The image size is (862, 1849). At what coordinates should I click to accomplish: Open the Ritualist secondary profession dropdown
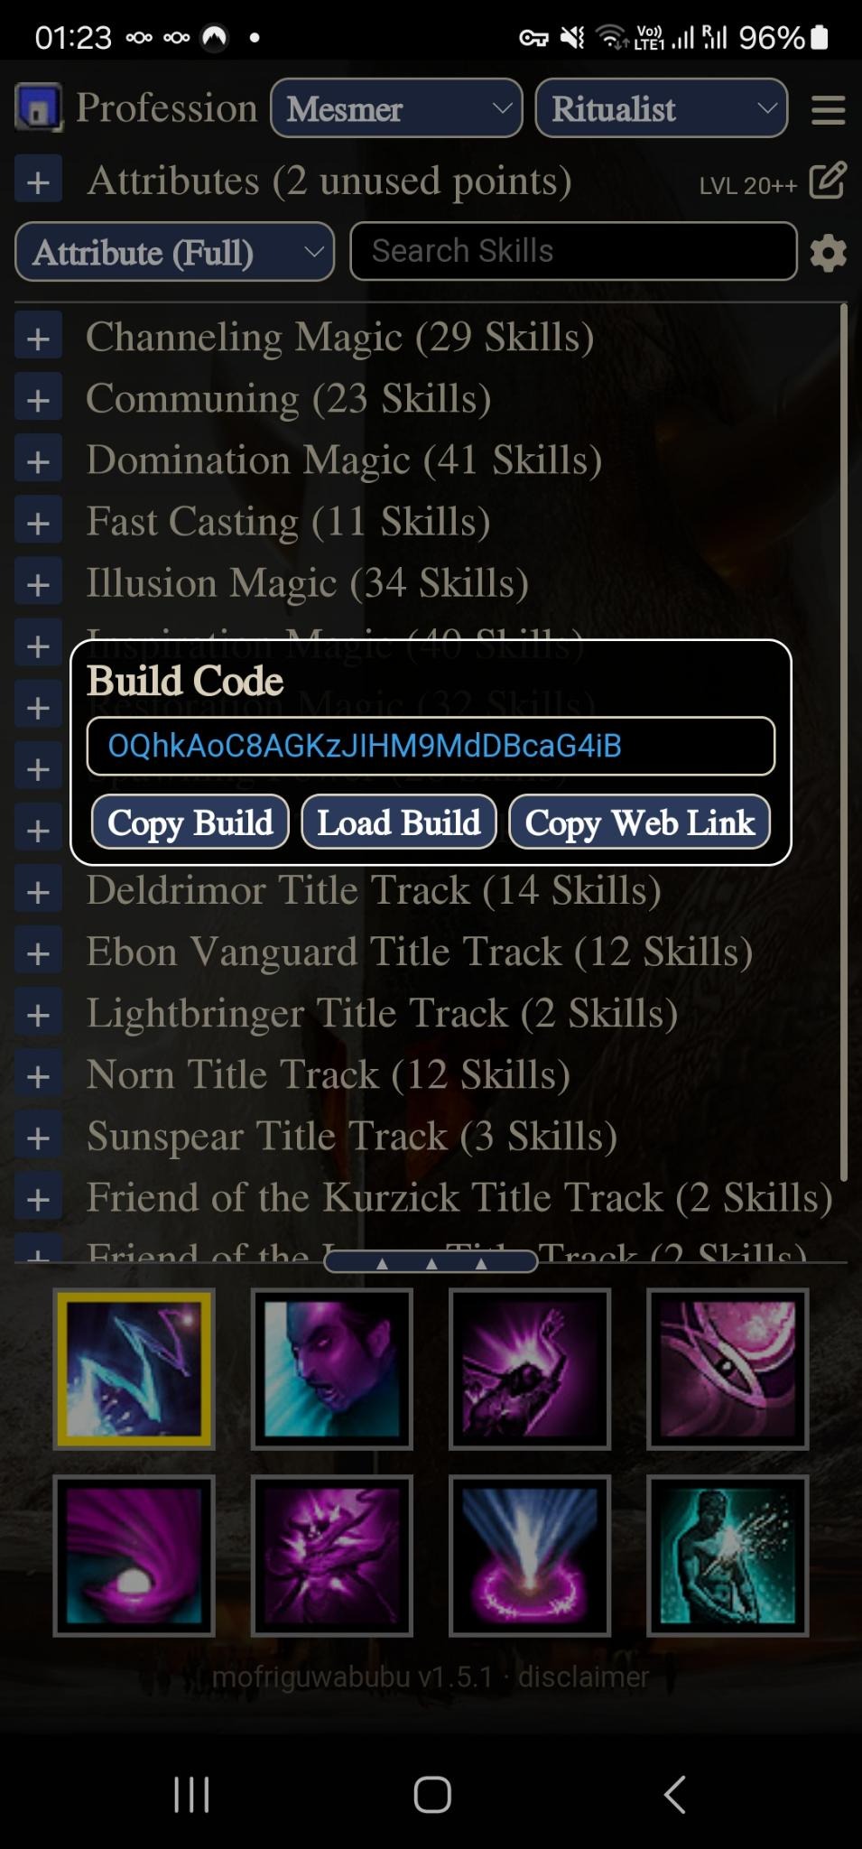(x=662, y=108)
